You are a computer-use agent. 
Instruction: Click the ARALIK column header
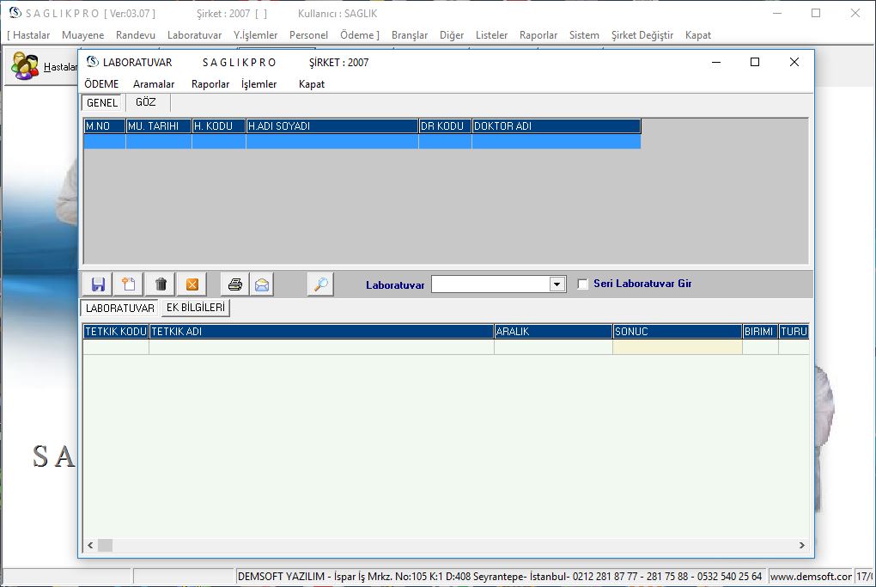pos(553,332)
